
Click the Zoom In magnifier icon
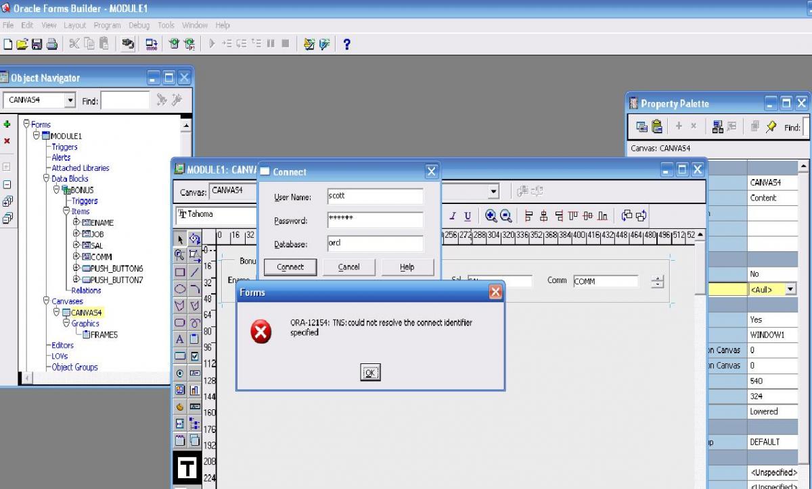tap(491, 216)
